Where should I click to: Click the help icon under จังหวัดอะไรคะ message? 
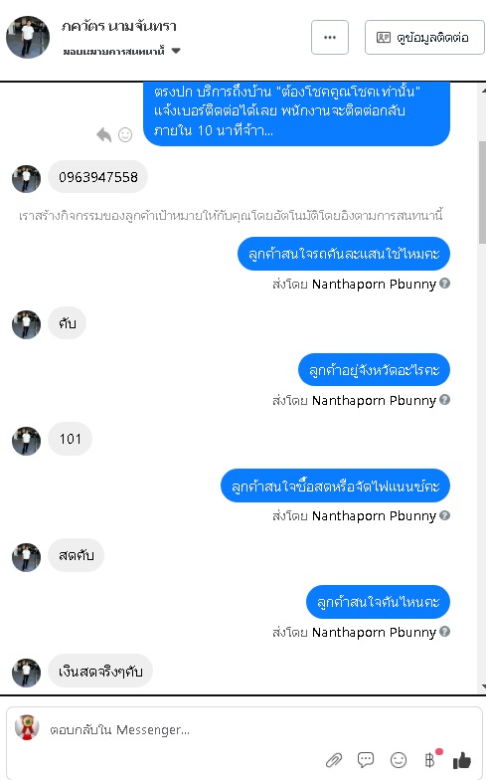click(x=445, y=400)
